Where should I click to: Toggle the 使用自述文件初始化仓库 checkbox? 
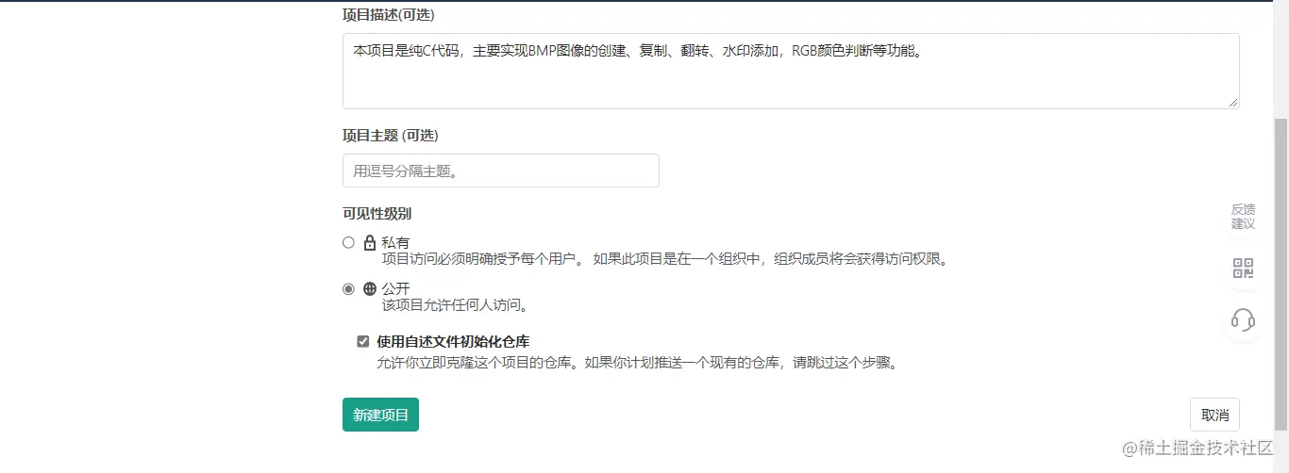(x=363, y=341)
